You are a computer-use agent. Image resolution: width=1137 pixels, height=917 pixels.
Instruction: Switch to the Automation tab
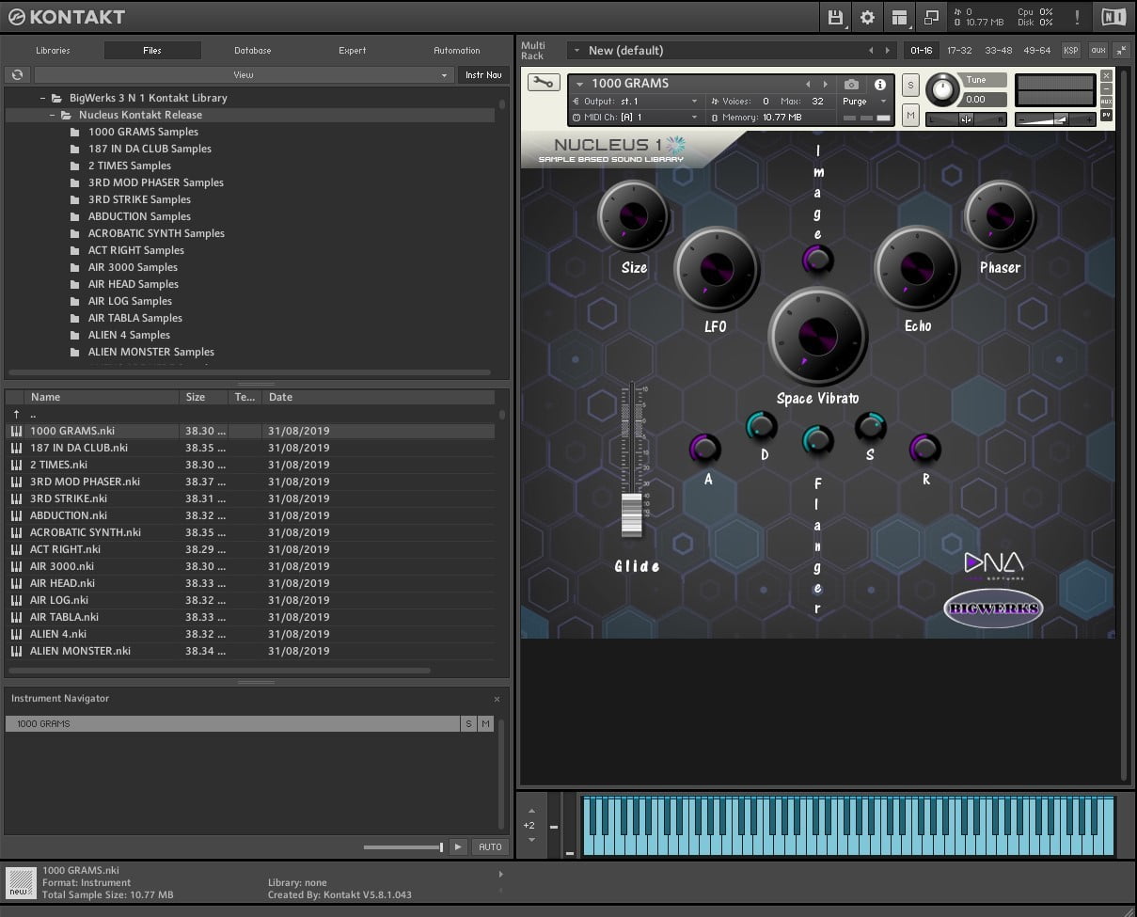click(457, 51)
